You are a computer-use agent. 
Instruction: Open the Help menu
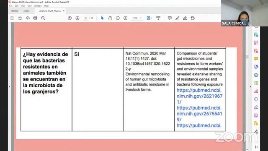[46, 6]
